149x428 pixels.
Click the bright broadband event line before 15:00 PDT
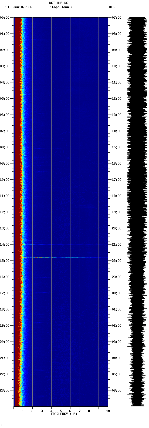click(65, 257)
